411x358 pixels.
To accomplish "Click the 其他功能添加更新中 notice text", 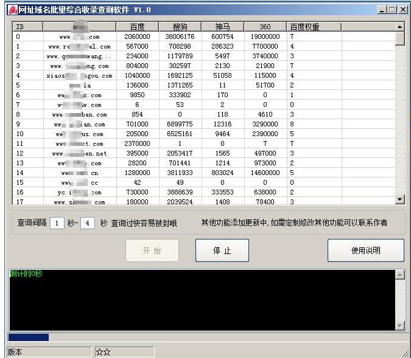I will click(294, 222).
